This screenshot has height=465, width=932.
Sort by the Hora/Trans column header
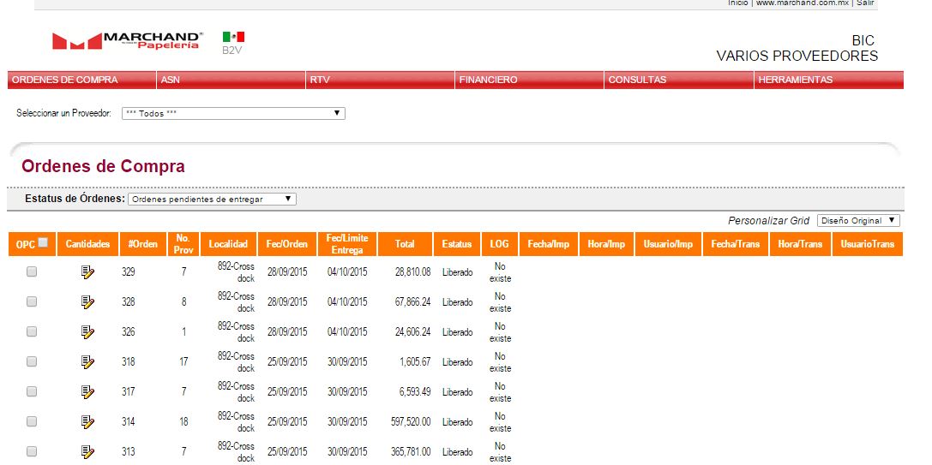800,244
